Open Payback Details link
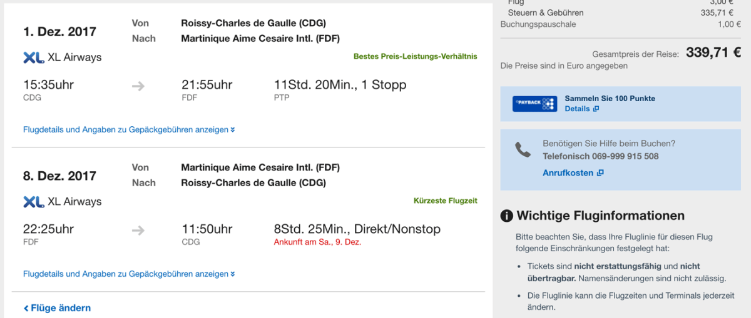 [x=577, y=109]
